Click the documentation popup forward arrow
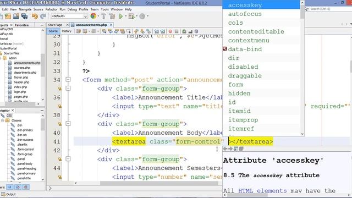The image size is (352, 198). tap(230, 148)
